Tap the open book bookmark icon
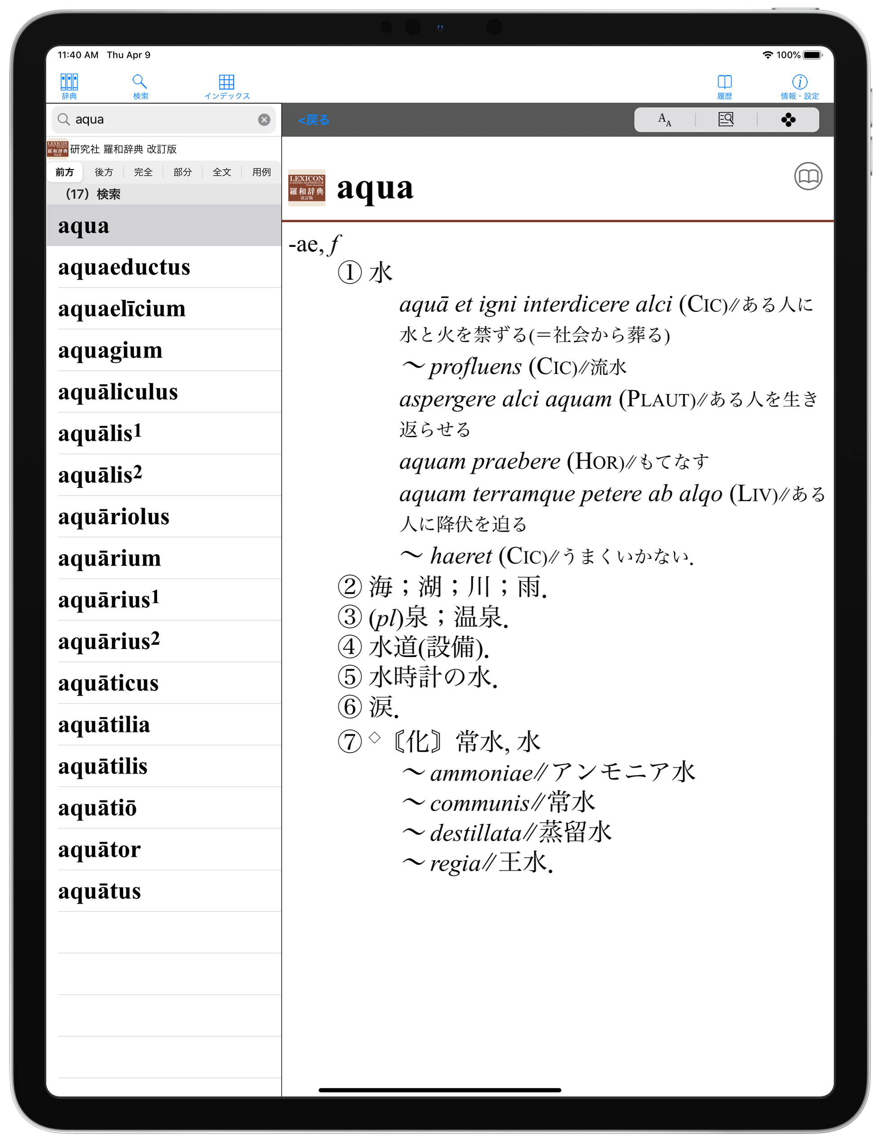Viewport: 880px width, 1143px height. pos(808,176)
